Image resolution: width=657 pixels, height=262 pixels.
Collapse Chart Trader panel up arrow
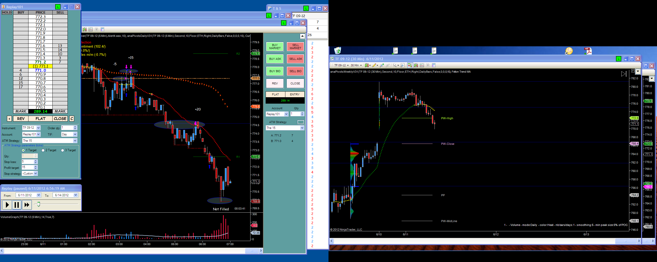302,36
